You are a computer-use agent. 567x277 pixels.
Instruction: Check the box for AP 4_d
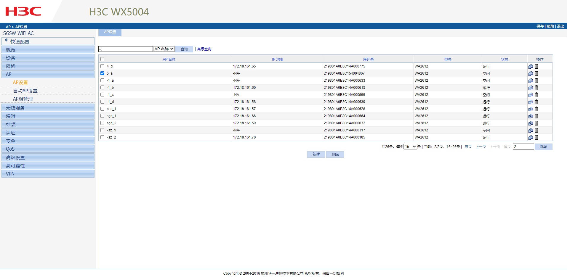pos(102,66)
